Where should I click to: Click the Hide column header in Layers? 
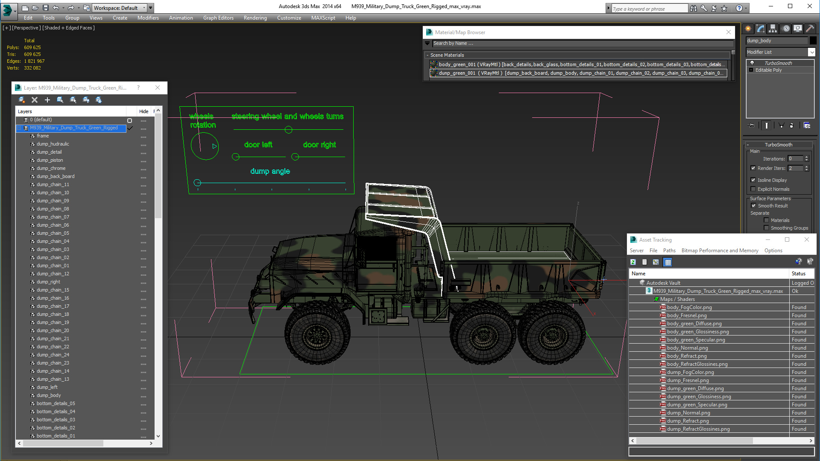[x=143, y=111]
